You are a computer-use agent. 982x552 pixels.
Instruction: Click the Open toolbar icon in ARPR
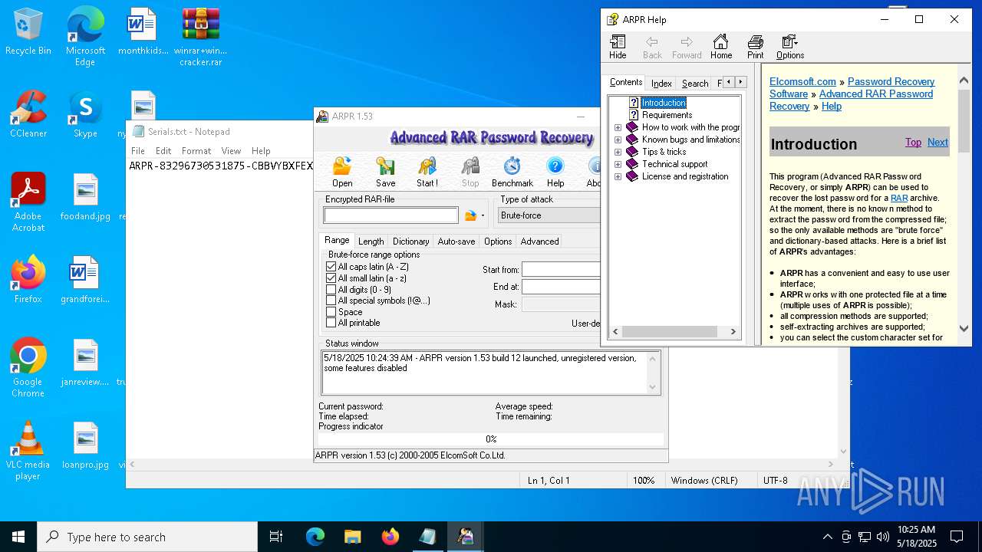[342, 172]
